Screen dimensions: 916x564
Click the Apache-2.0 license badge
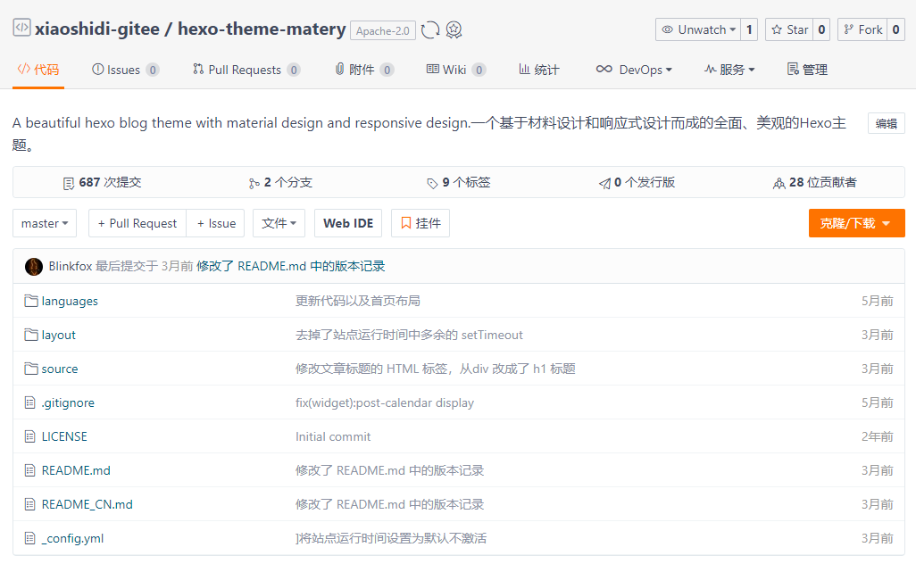tap(383, 30)
